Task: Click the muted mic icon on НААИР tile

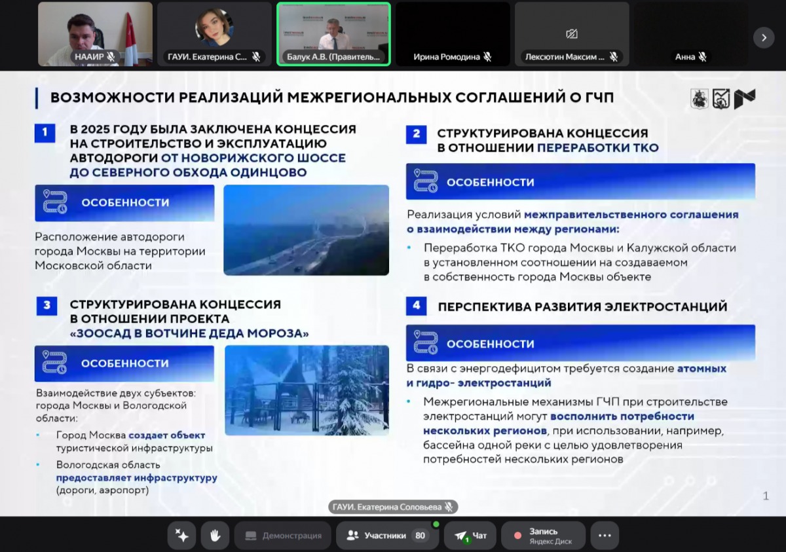Action: tap(111, 57)
